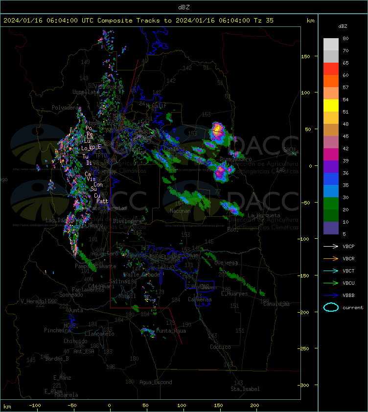Click the 'Desaguadero' map label
This screenshot has width=368, height=412.
point(235,159)
